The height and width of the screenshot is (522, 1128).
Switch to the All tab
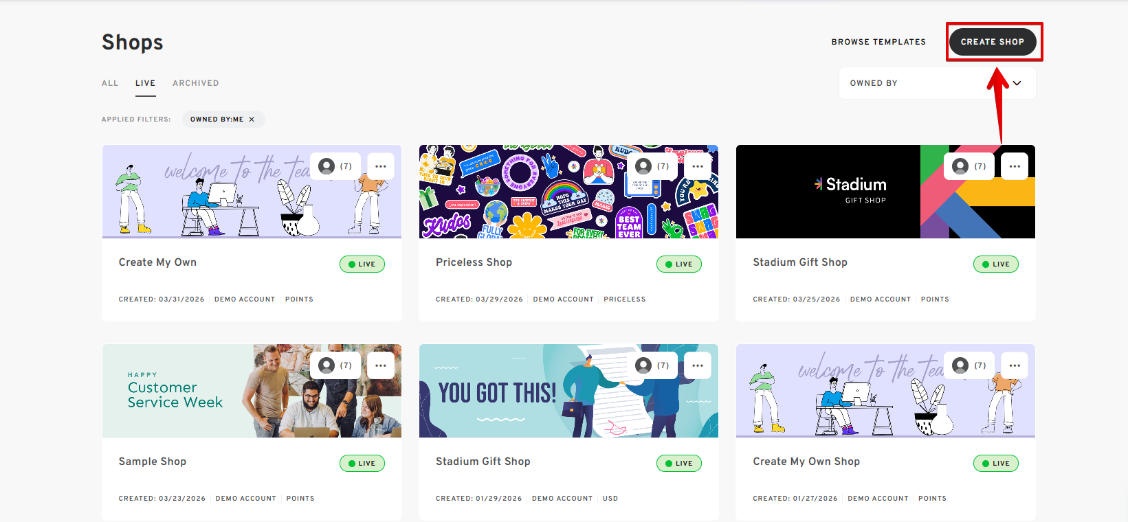(x=110, y=83)
